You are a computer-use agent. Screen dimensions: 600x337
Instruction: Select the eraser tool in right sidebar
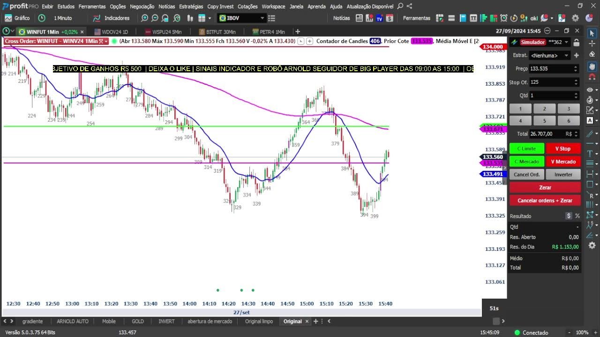[x=592, y=54]
